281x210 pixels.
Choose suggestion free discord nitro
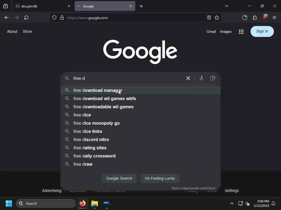tap(140, 140)
